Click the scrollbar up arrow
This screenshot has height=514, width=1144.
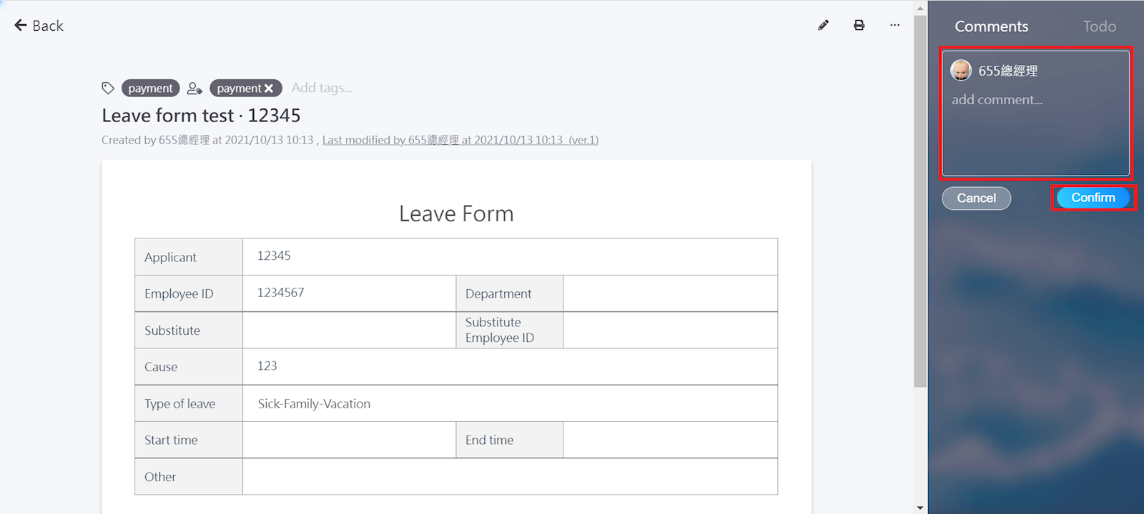[x=920, y=8]
